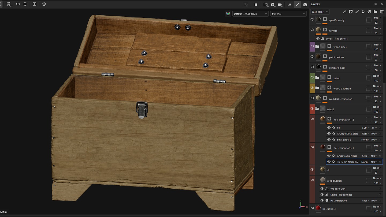Click the perspective/camera view icon in the toolbar
The image size is (386, 217).
[266, 4]
